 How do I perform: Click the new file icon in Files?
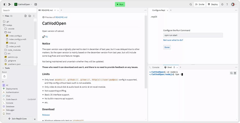[x=26, y=16]
